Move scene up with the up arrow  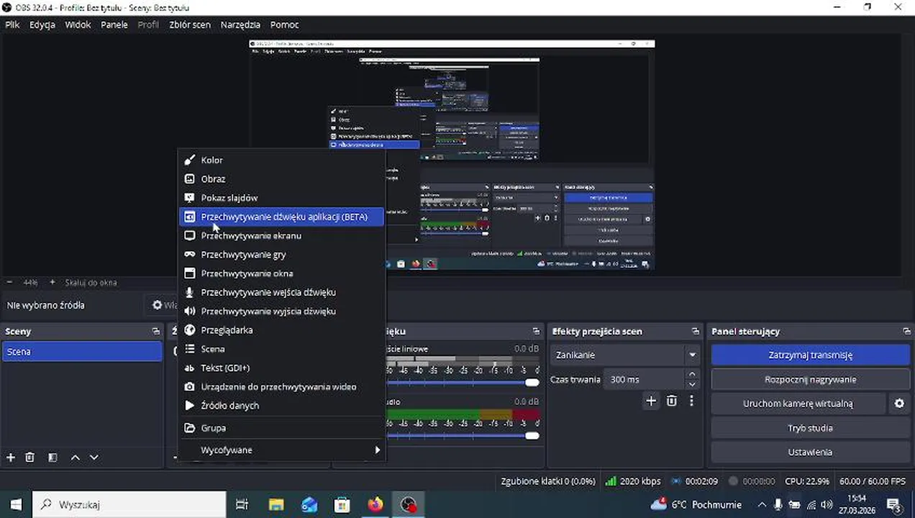click(75, 457)
